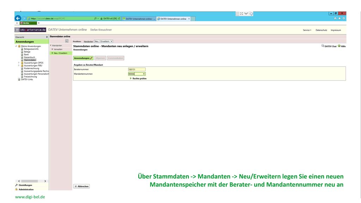361x203 pixels.
Task: Click the Mandanten breadcrumb link
Action: click(x=88, y=42)
